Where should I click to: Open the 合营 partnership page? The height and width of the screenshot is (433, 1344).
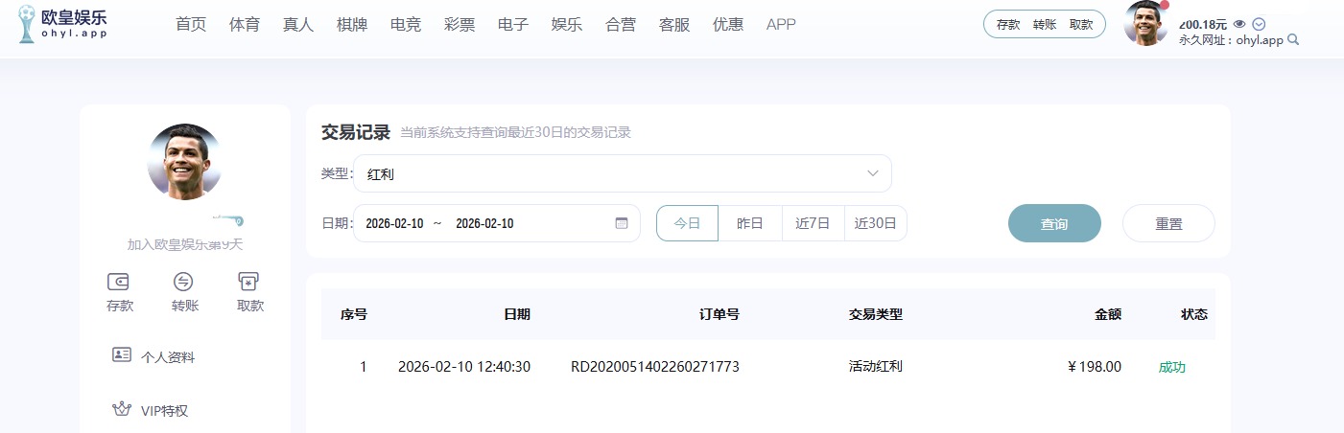[x=621, y=25]
